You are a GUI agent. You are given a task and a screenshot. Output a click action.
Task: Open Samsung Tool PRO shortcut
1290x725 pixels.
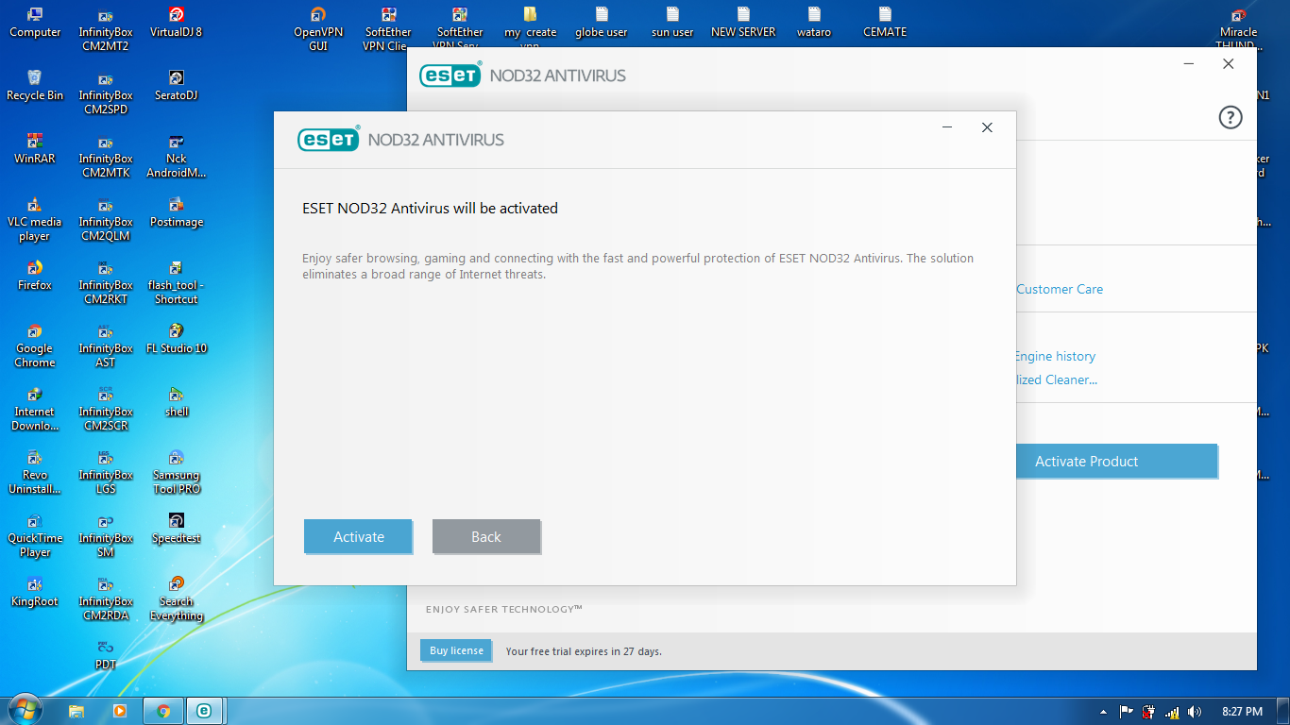pos(177,473)
